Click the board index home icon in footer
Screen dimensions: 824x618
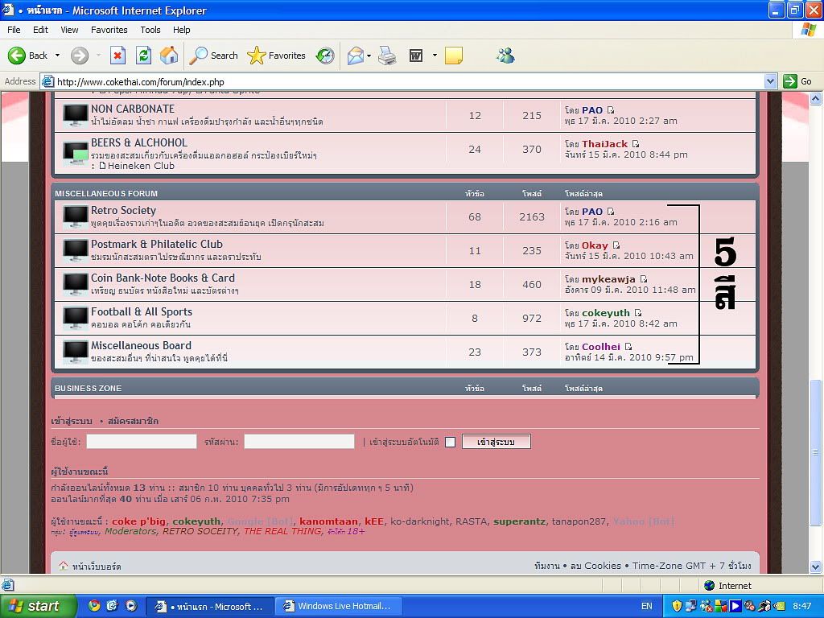coord(63,566)
